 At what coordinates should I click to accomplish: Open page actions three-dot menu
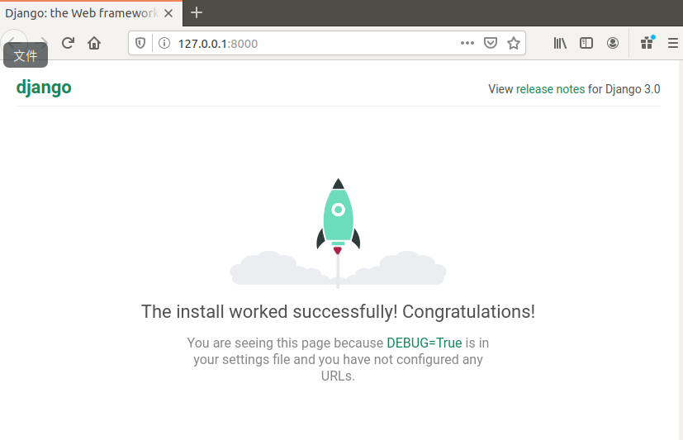coord(467,43)
